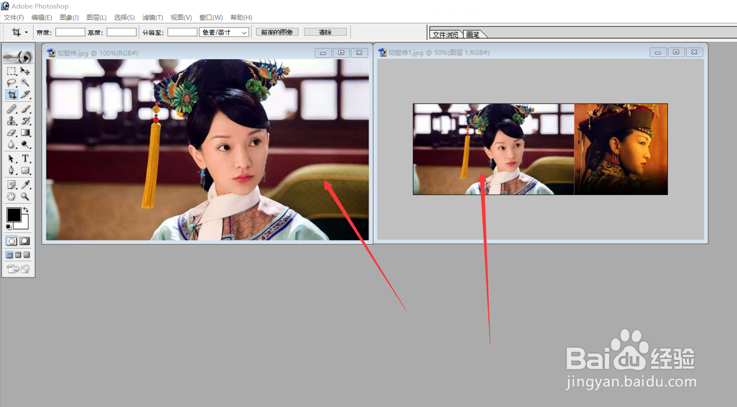737x407 pixels.
Task: Select the Path Selection tool
Action: [x=12, y=159]
